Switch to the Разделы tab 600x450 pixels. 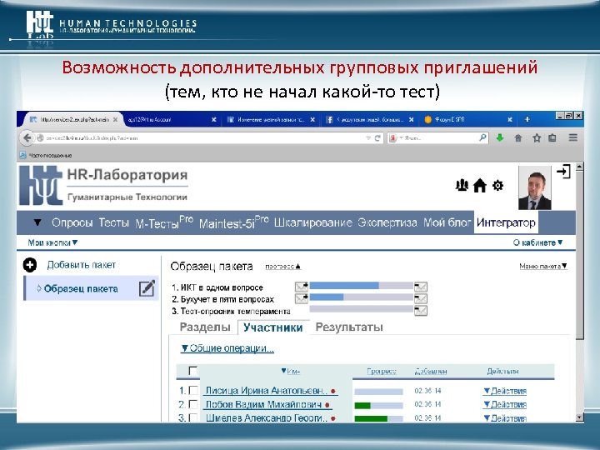click(205, 327)
